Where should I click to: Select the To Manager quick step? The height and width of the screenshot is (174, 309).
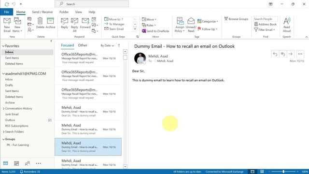coord(114,24)
